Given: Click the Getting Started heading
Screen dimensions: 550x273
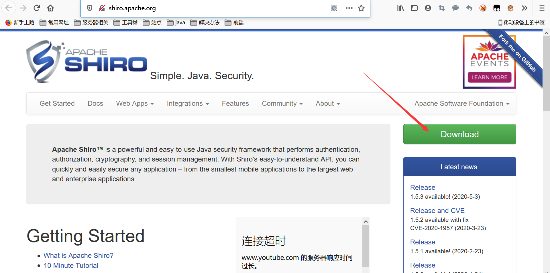Looking at the screenshot, I should click(x=85, y=236).
